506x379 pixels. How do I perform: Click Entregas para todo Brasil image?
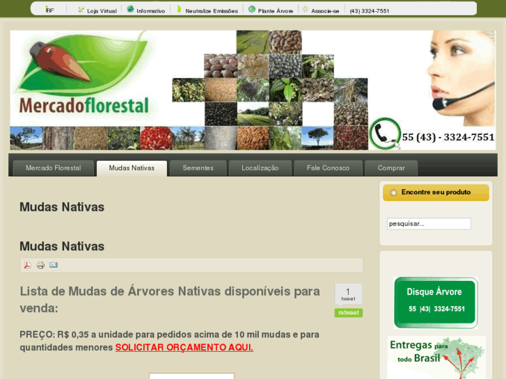(436, 357)
